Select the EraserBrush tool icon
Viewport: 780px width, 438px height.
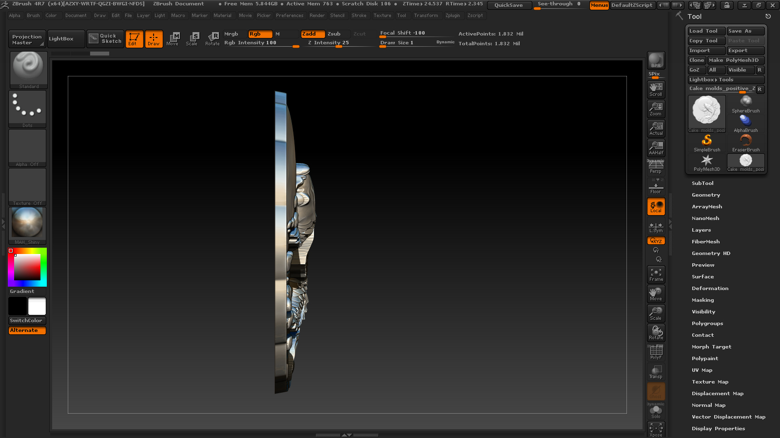click(746, 144)
